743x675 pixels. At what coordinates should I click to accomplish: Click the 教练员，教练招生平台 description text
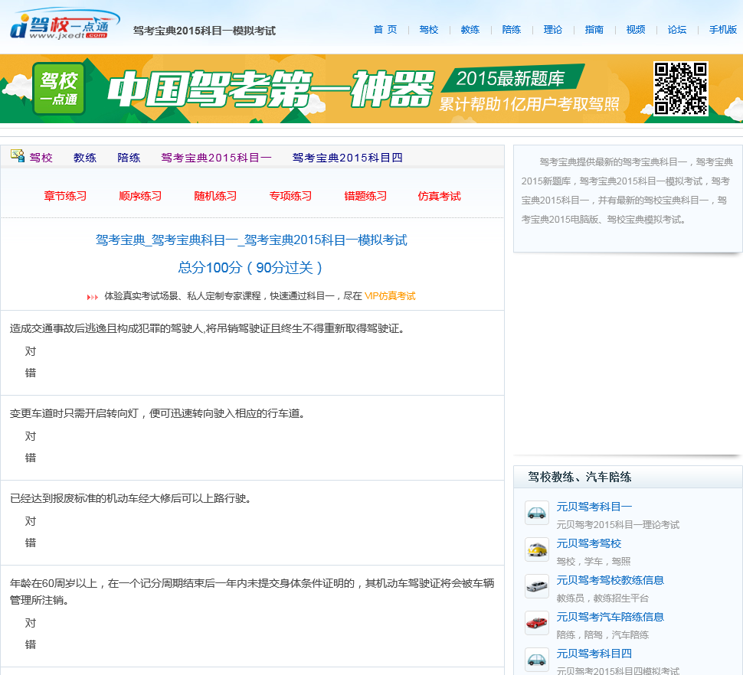tap(602, 598)
